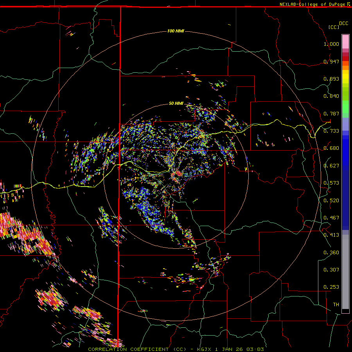Click the 0.893 color scale value
The height and width of the screenshot is (352, 352).
tap(331, 79)
